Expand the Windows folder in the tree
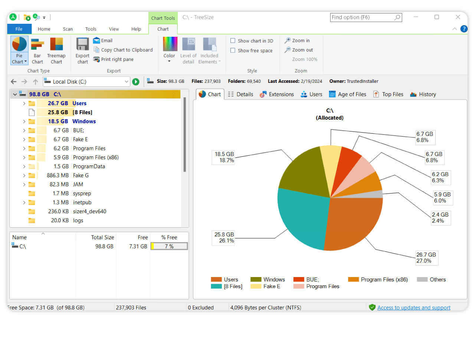The width and height of the screenshot is (475, 361). [24, 121]
